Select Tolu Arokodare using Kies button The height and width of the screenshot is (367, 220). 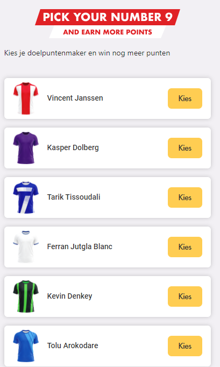pos(185,346)
